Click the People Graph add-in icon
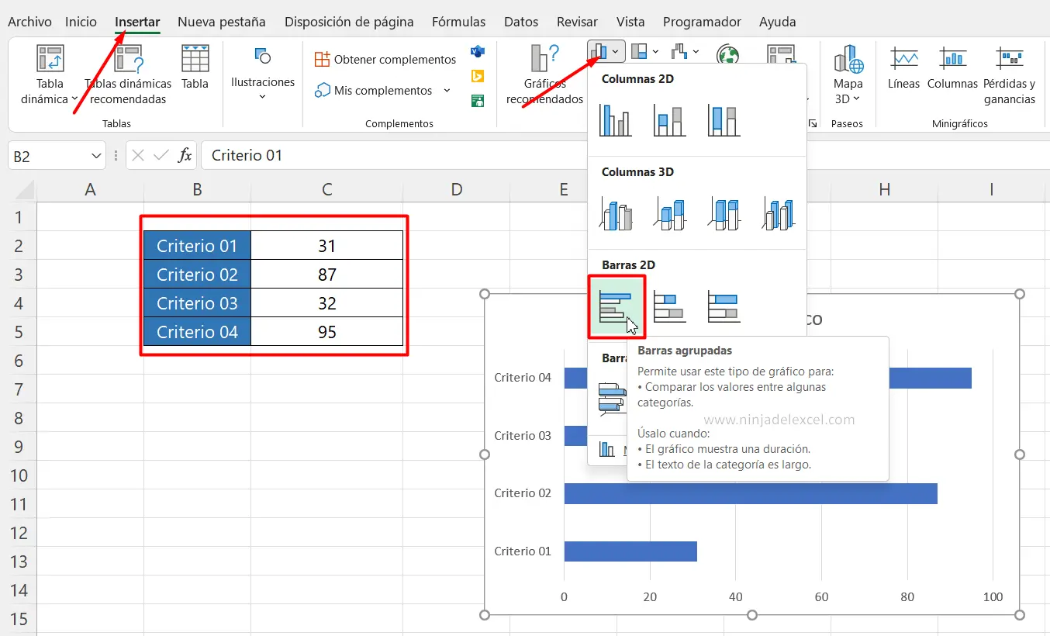The width and height of the screenshot is (1050, 636). pos(478,100)
